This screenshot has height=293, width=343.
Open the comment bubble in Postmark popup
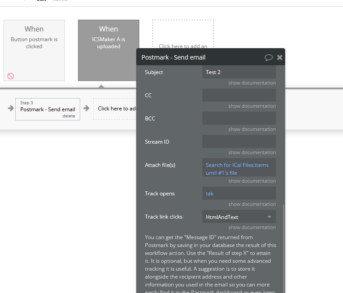[x=269, y=57]
